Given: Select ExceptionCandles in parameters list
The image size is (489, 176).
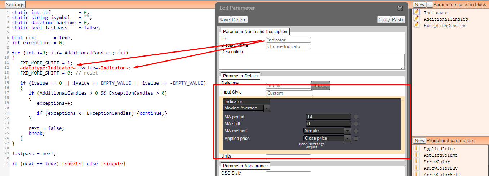Looking at the screenshot, I should (x=444, y=26).
